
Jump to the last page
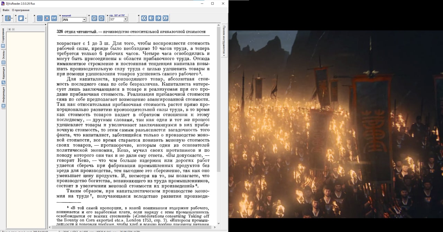pyautogui.click(x=165, y=18)
